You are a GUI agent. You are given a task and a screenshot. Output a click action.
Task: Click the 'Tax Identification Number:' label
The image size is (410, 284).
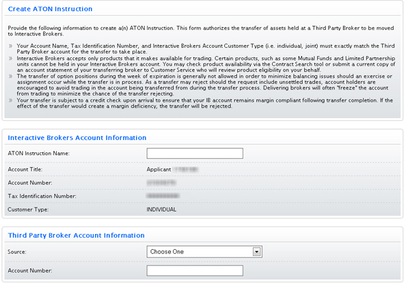(42, 196)
